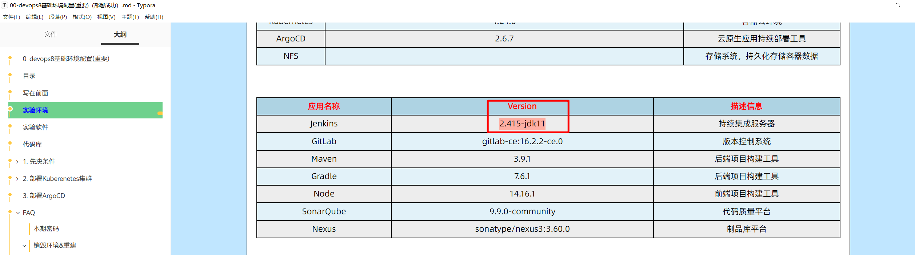915x255 pixels.
Task: Click the 制品库平台 cell
Action: tap(747, 229)
